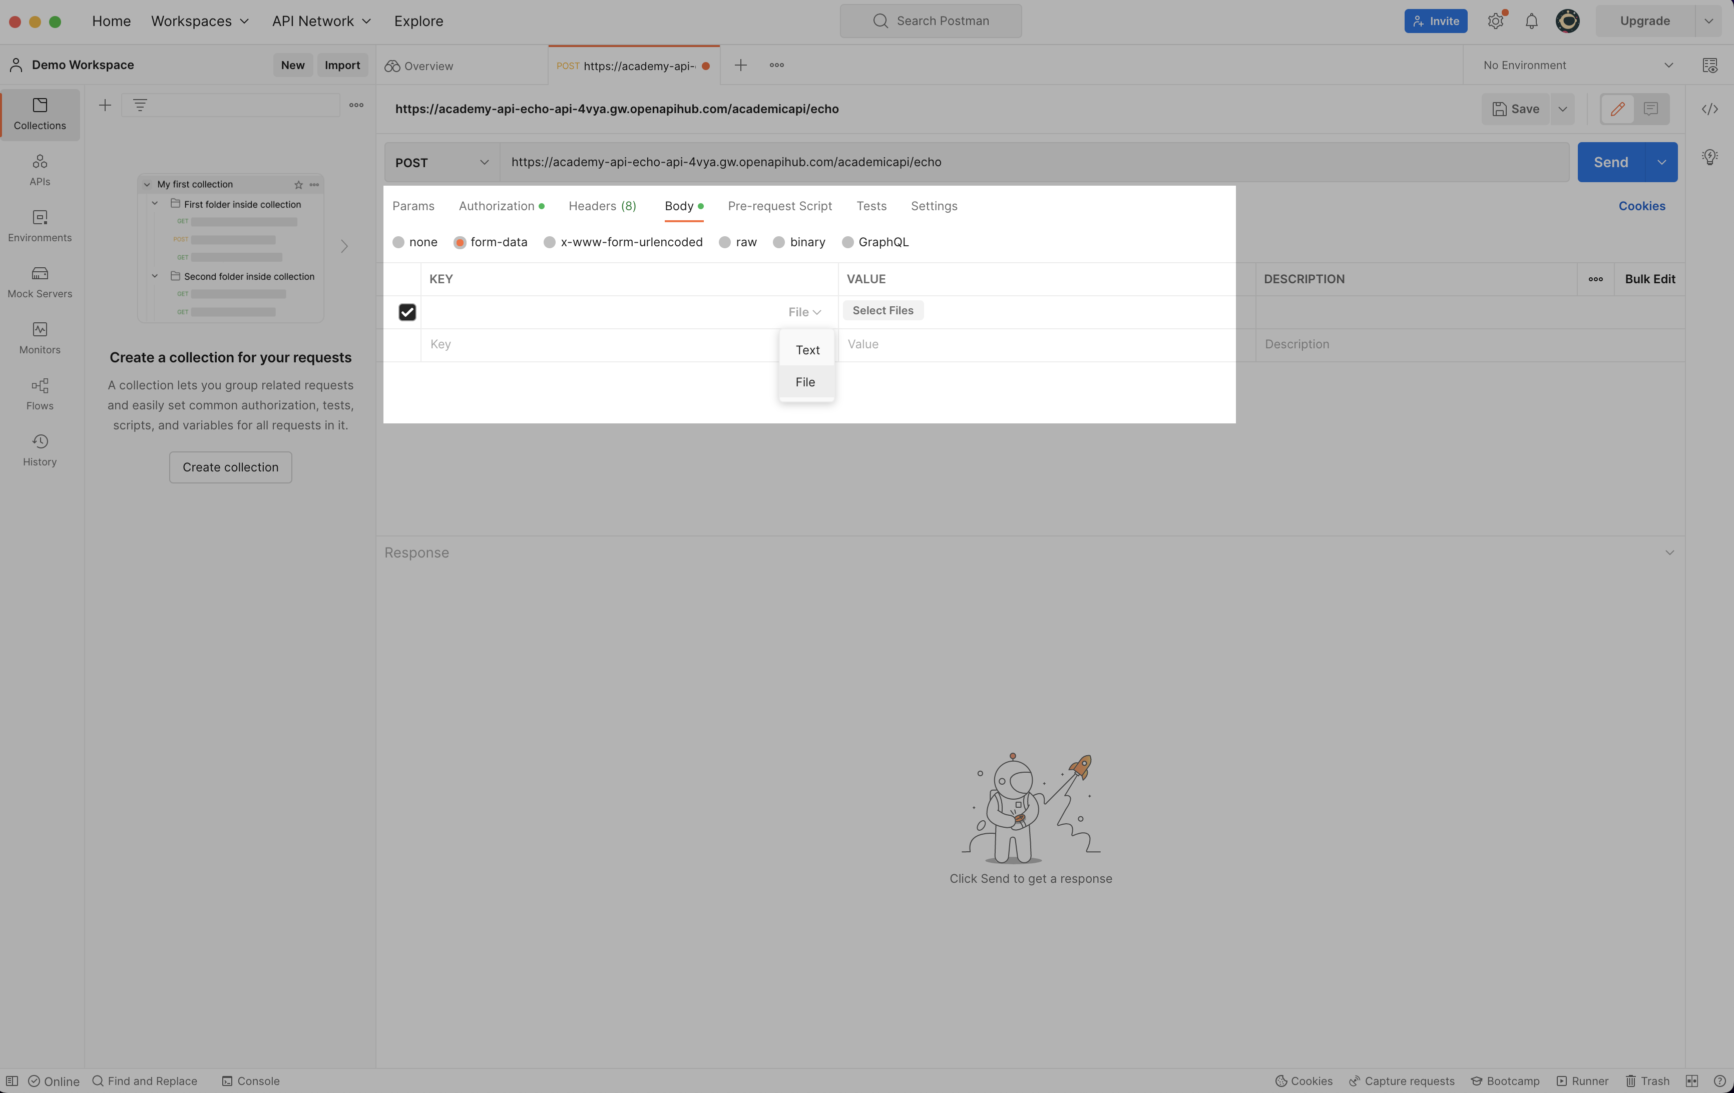Image resolution: width=1734 pixels, height=1093 pixels.
Task: Click the Cookies link
Action: 1641,207
